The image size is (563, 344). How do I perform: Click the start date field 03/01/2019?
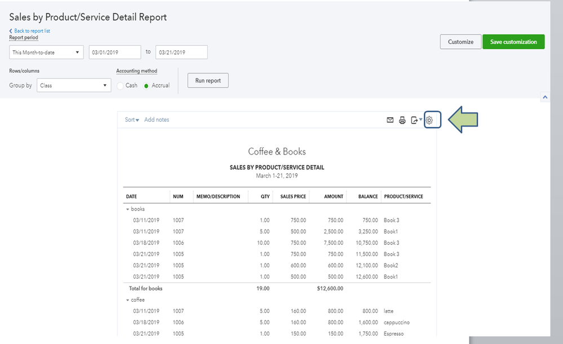[115, 52]
